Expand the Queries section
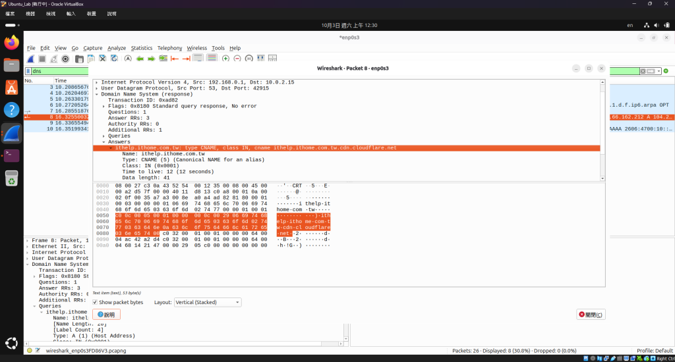The height and width of the screenshot is (362, 675). [103, 136]
